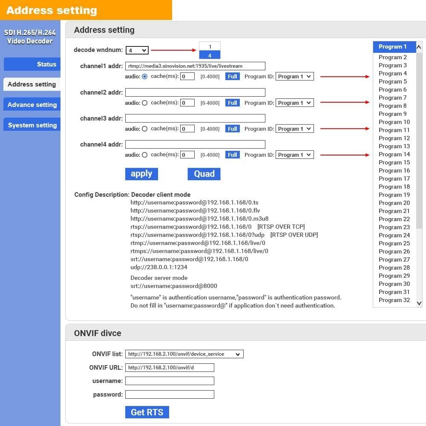Switch to Advance setting tab
Screen dimensions: 426x426
tap(32, 105)
